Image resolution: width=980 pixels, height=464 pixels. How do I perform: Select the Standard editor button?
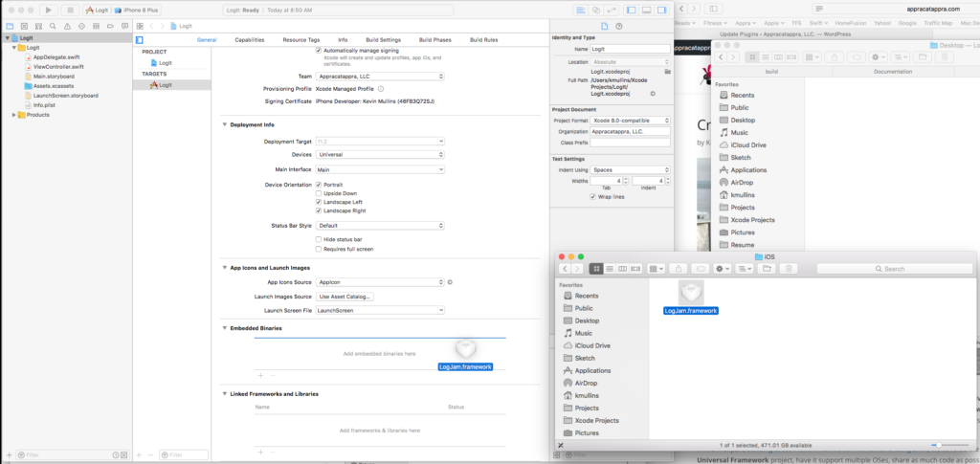[581, 10]
